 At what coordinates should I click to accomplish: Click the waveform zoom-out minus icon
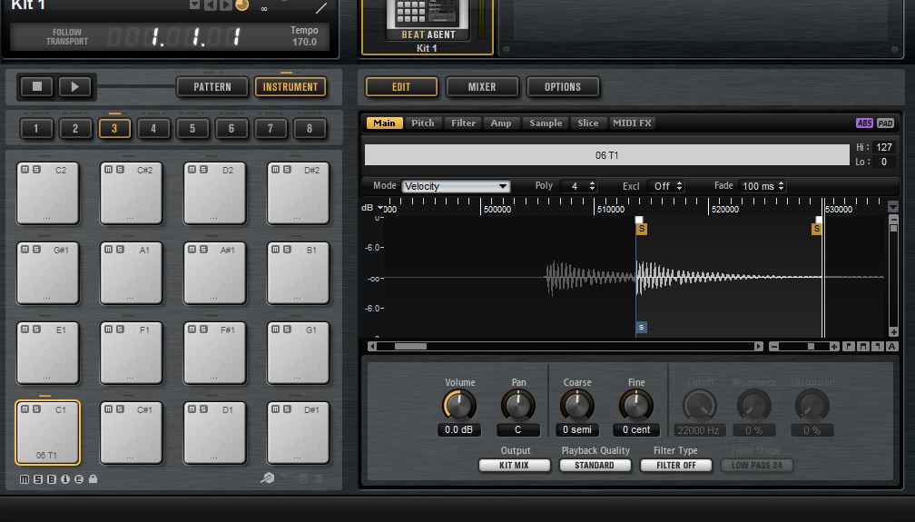point(774,347)
